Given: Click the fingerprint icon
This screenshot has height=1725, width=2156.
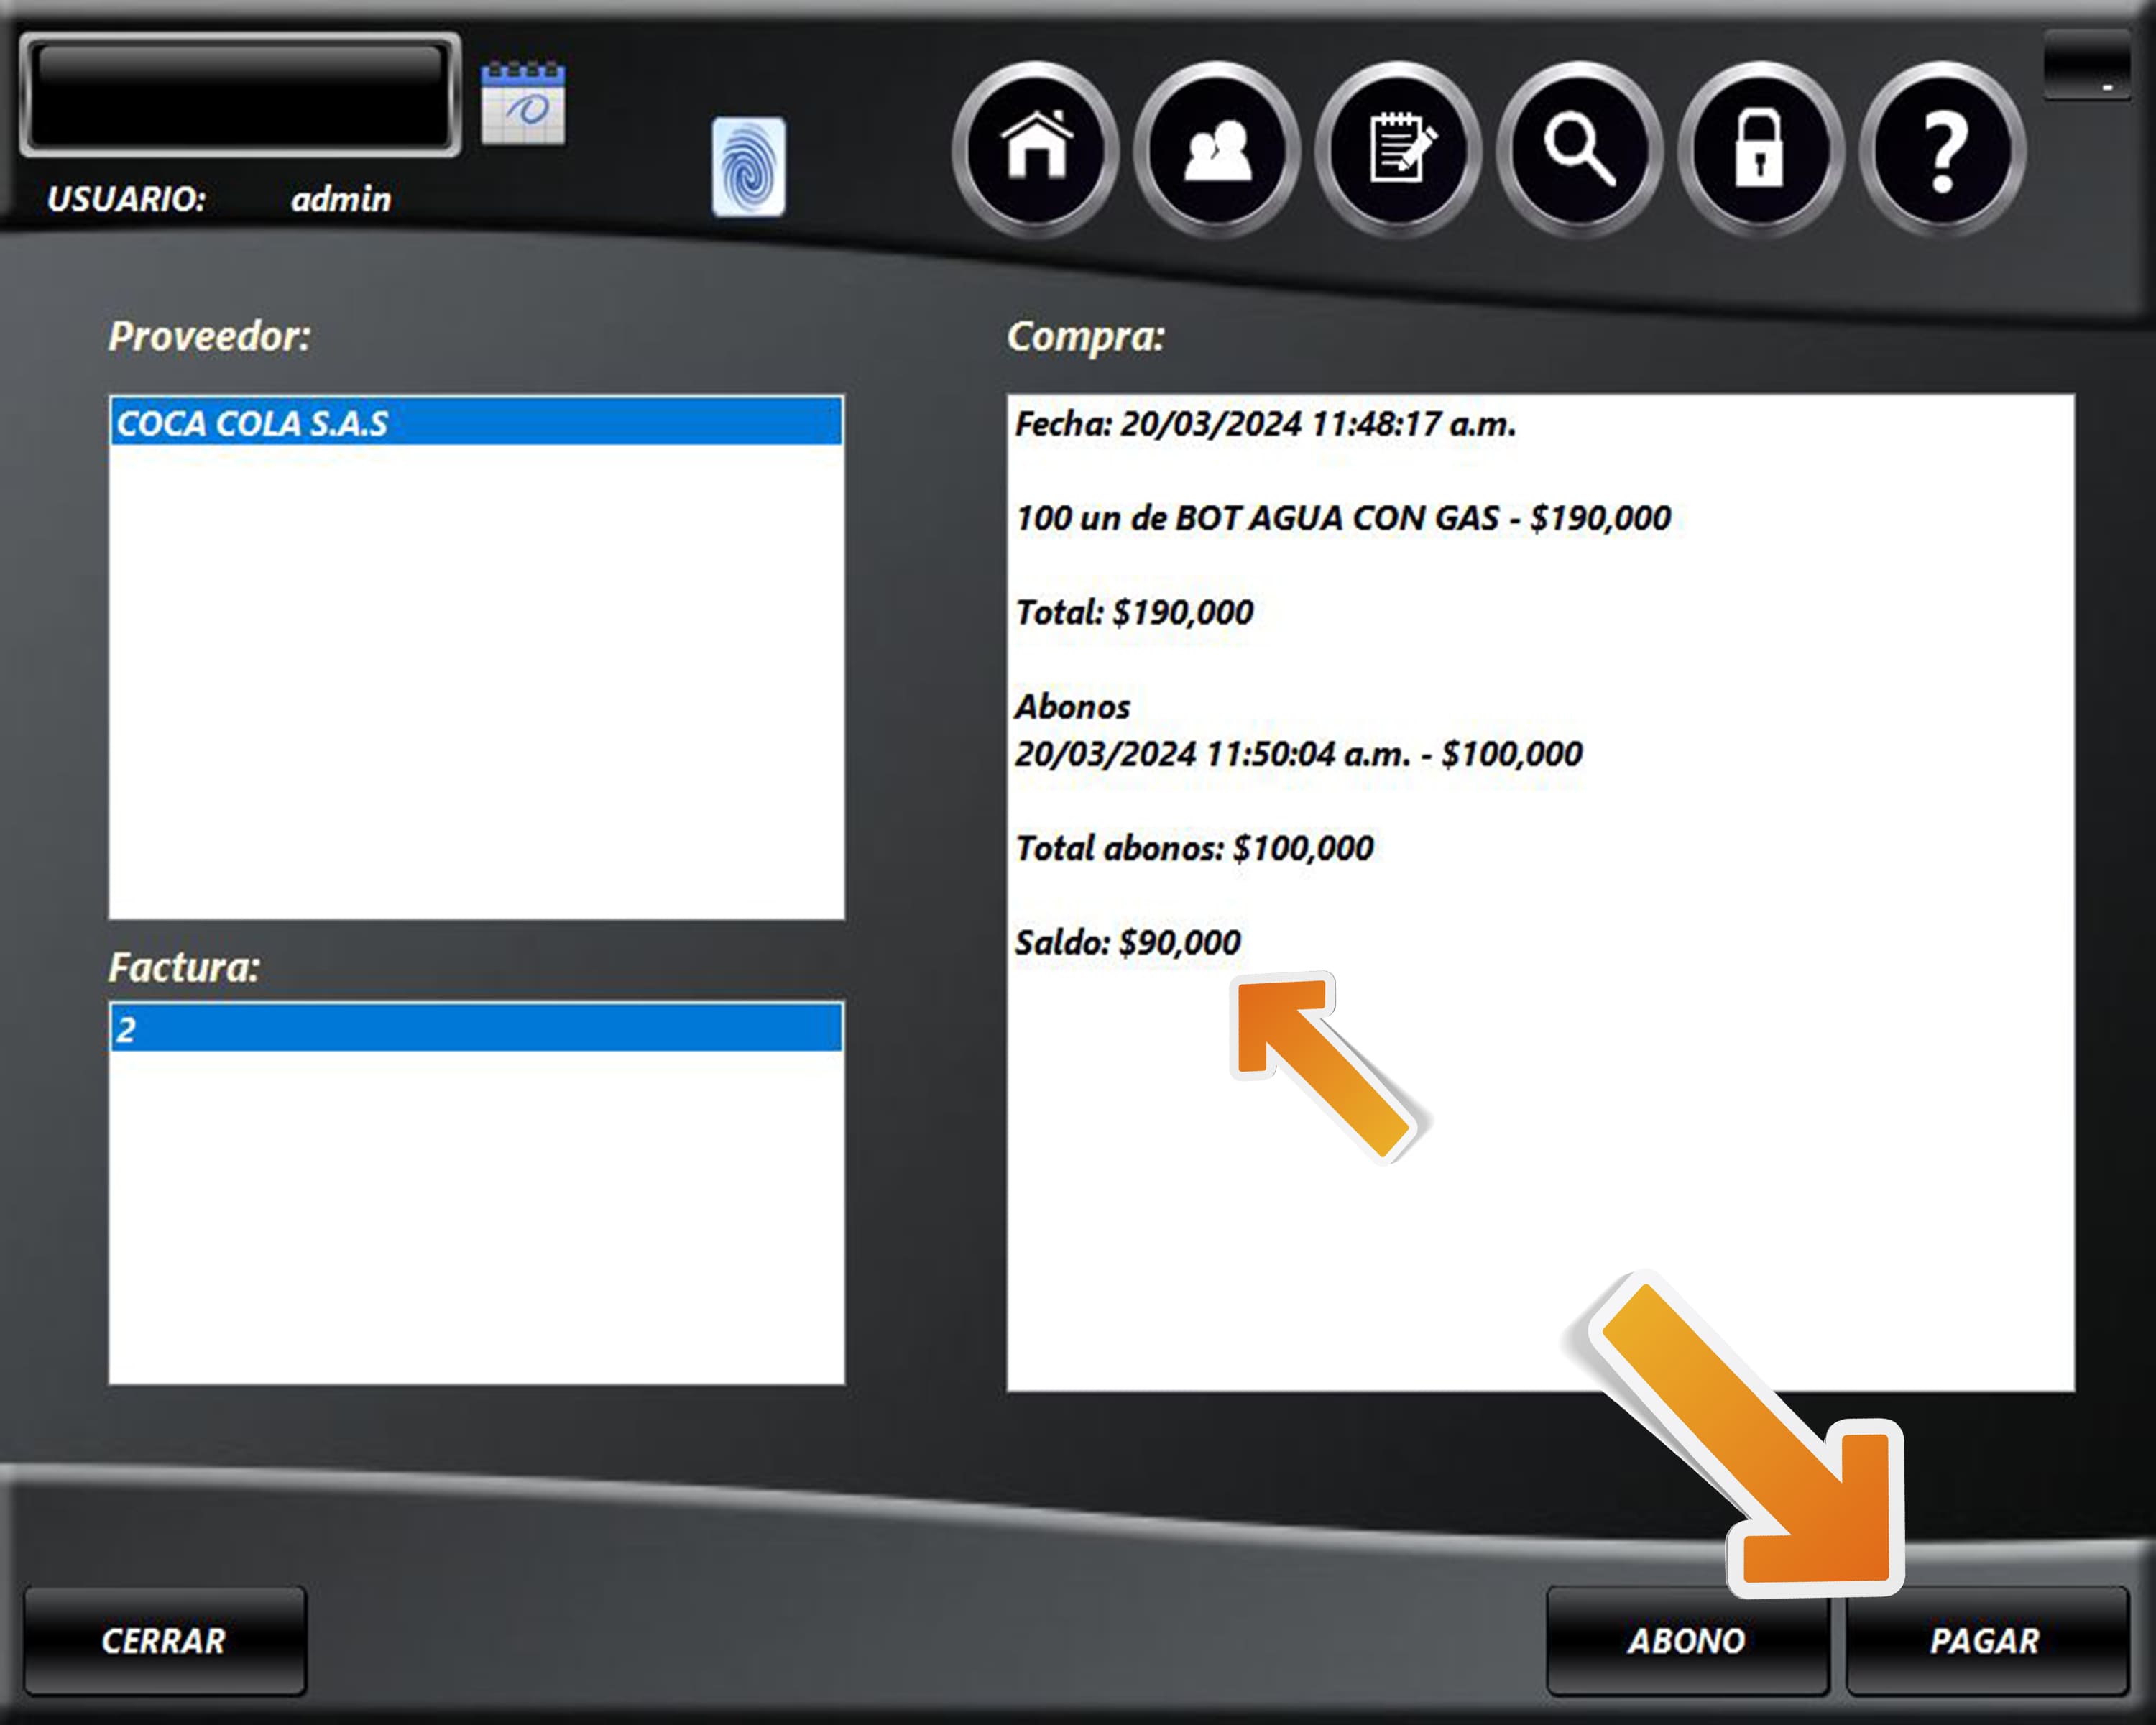Looking at the screenshot, I should point(748,167).
